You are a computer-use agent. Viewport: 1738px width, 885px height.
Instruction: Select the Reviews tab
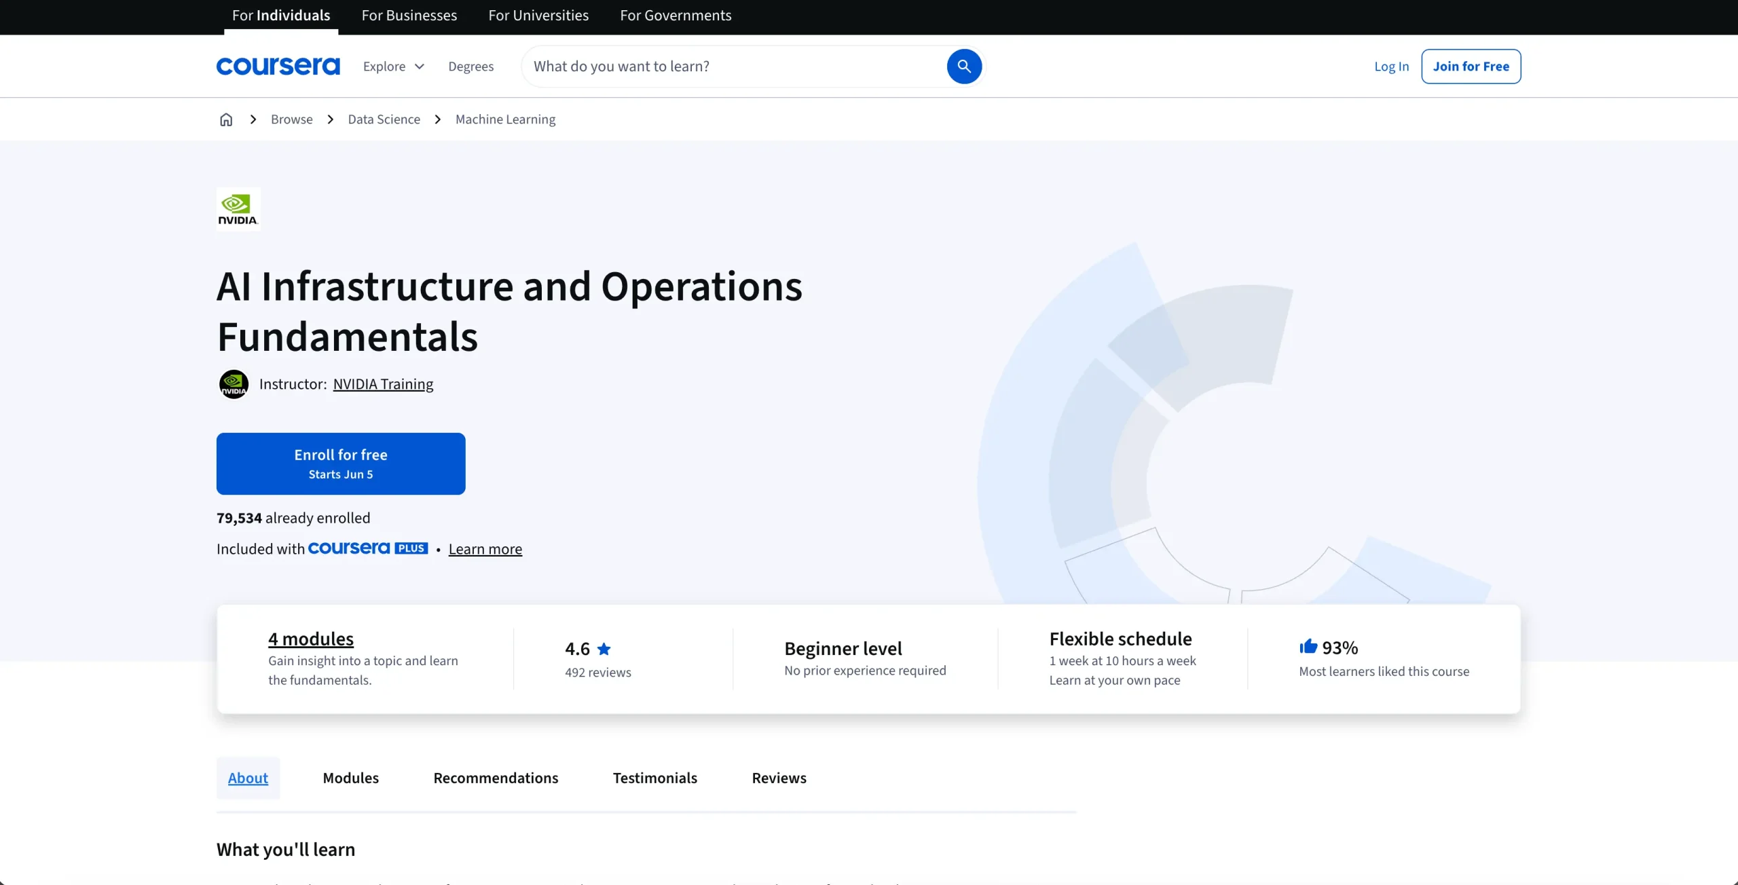click(x=779, y=778)
